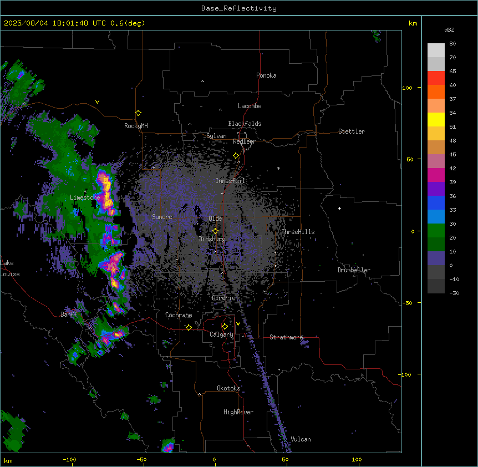
Task: Select the Banff label
Action: pos(69,314)
